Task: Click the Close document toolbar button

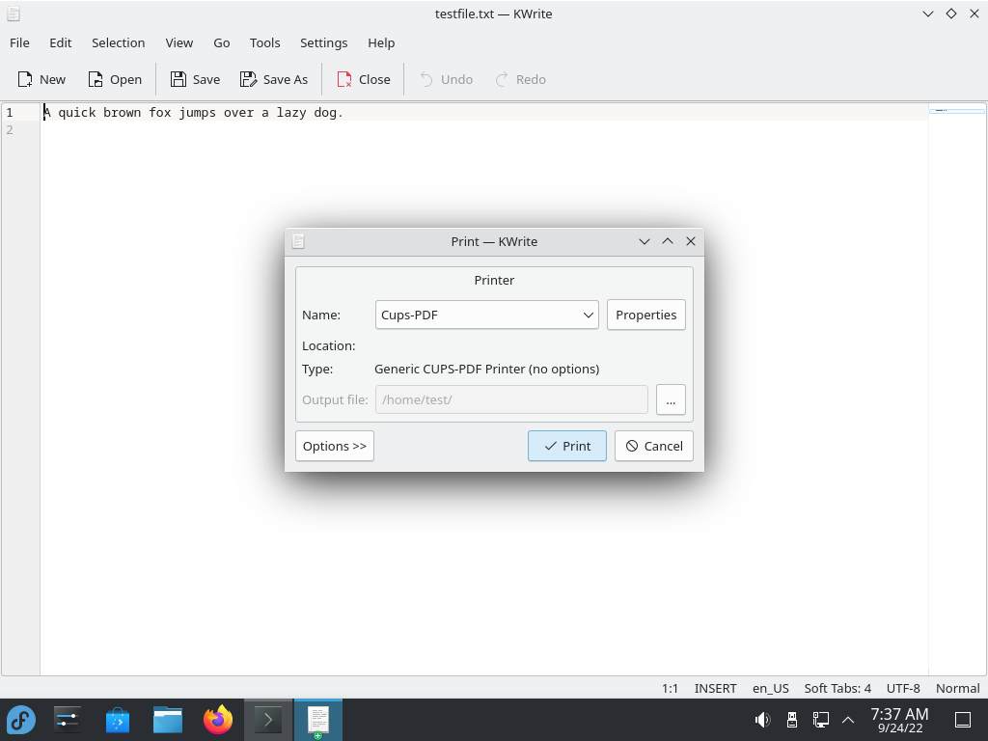Action: point(364,79)
